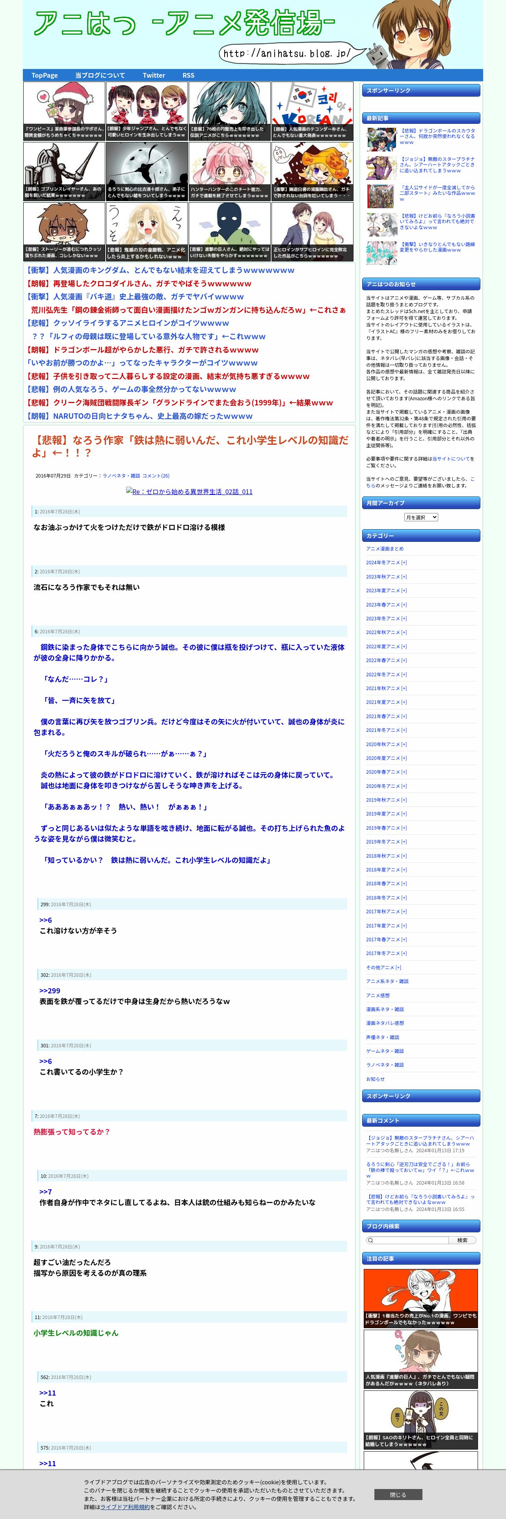Viewport: 506px width, 1519px height.
Task: Open the KOREAN flag thumbnail article
Action: tap(312, 112)
